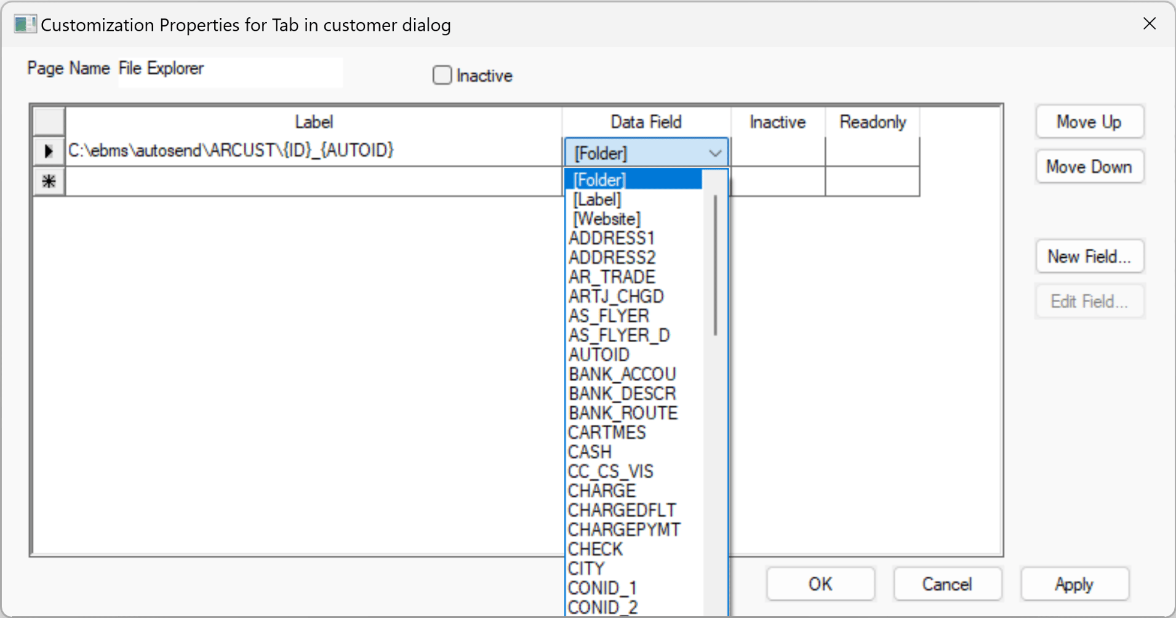Collapse the Data Field dropdown arrow
This screenshot has width=1176, height=618.
click(x=714, y=153)
